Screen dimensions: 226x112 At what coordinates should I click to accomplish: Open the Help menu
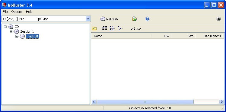[x=29, y=12]
